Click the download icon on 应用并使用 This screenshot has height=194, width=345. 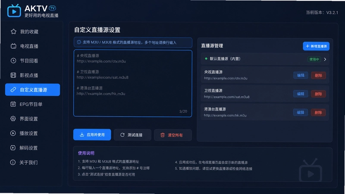point(82,135)
